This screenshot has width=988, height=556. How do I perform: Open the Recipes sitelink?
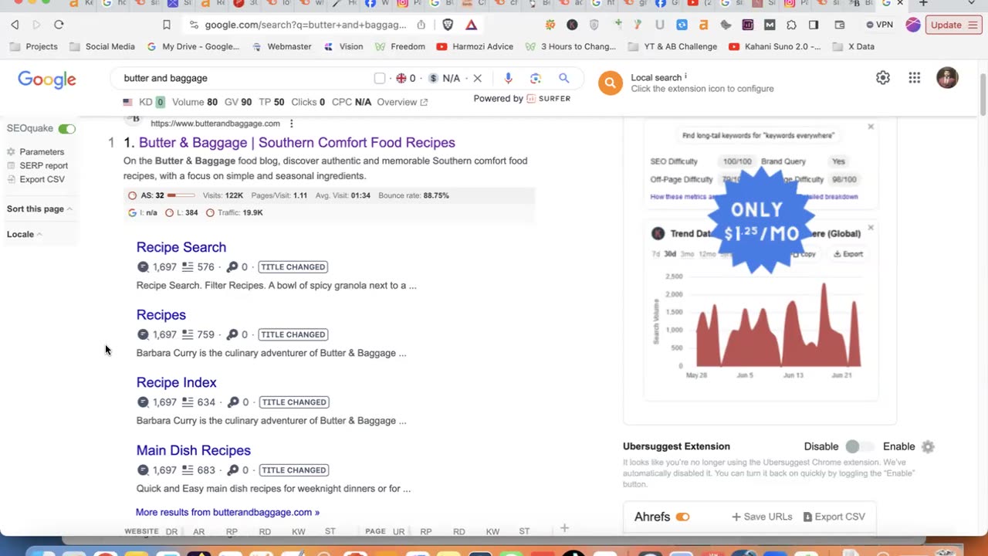pos(161,315)
